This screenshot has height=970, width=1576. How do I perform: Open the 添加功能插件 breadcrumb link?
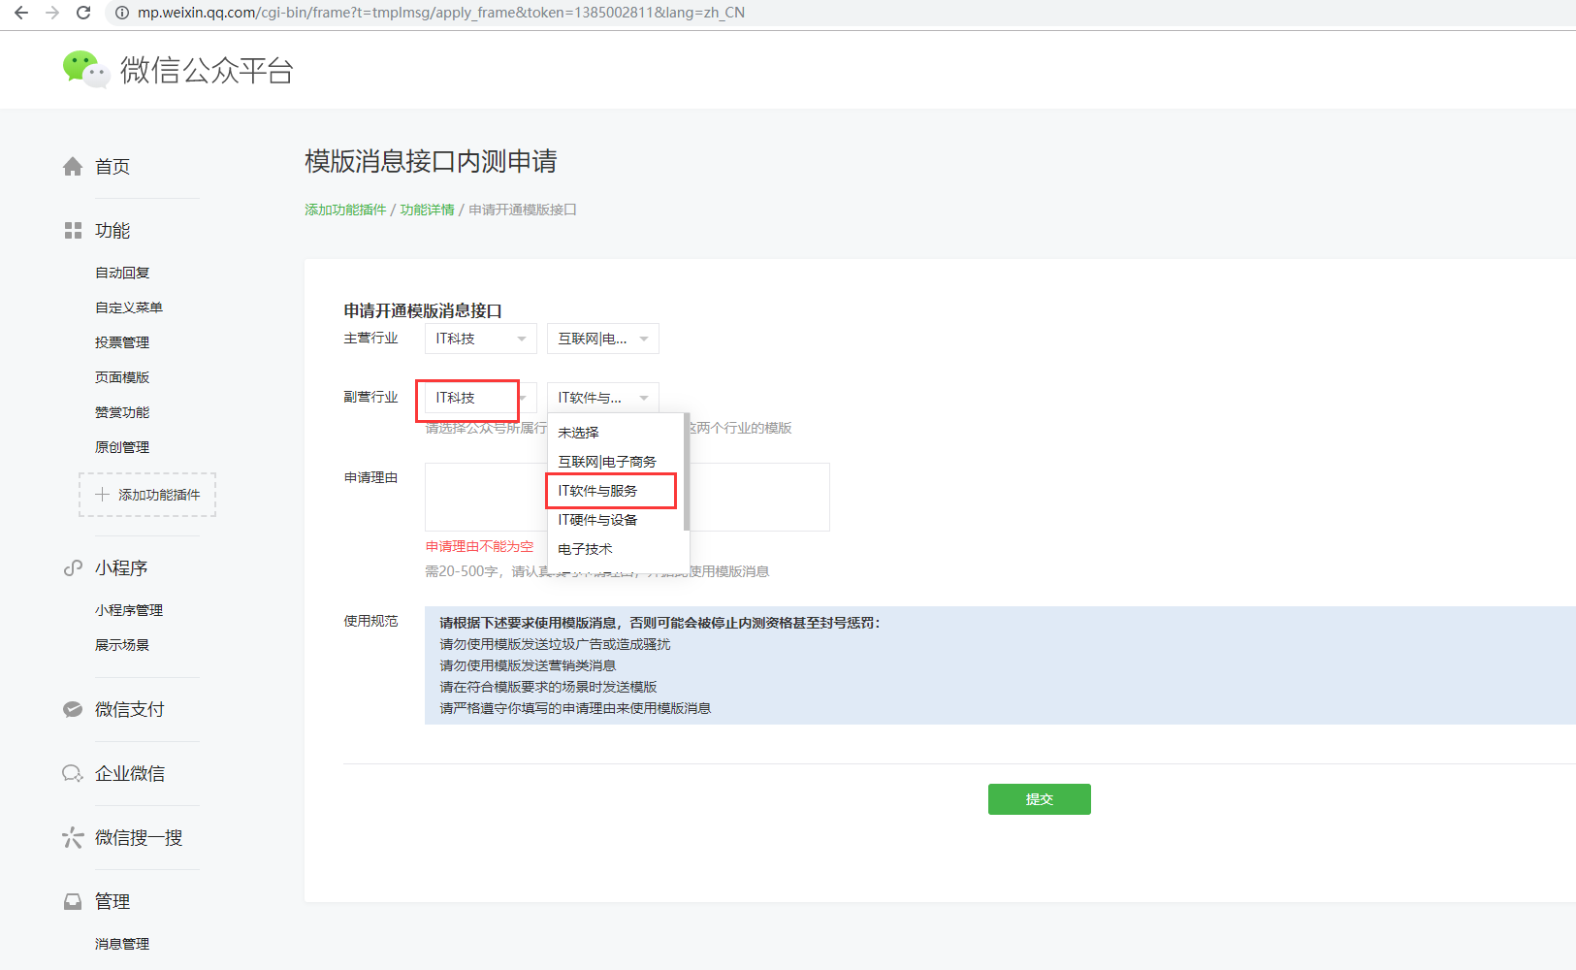[x=345, y=210]
